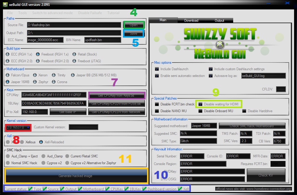Open the Tools menu
The width and height of the screenshot is (297, 195).
(x=23, y=13)
